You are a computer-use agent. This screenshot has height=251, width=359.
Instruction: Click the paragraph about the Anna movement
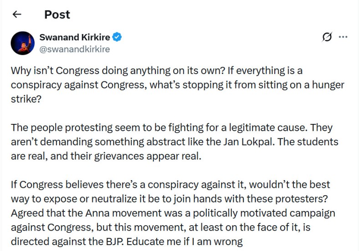pyautogui.click(x=173, y=213)
